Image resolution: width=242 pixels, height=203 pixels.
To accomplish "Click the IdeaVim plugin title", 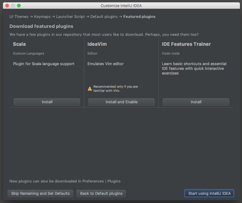I will click(97, 44).
